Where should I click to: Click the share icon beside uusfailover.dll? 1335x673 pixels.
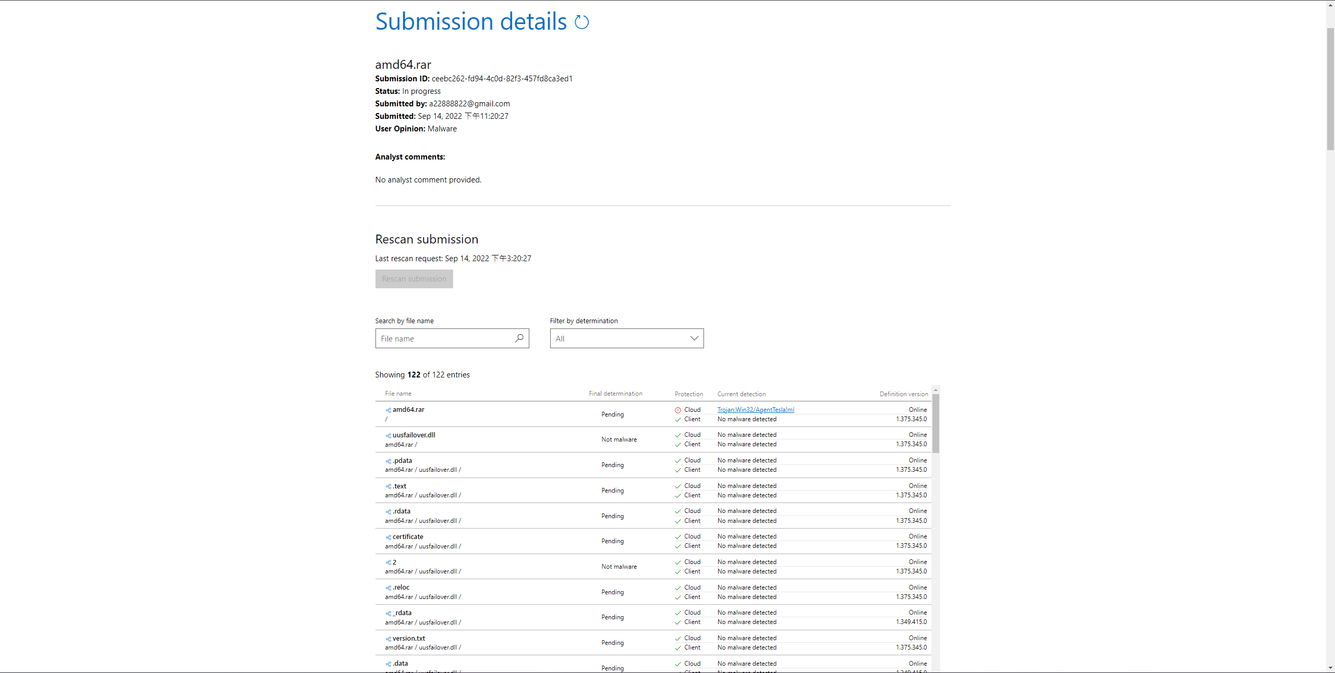tap(388, 436)
